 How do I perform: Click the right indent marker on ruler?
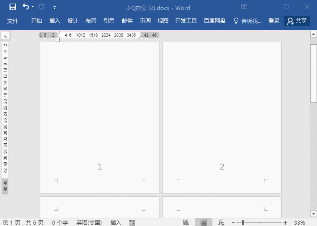pos(141,38)
